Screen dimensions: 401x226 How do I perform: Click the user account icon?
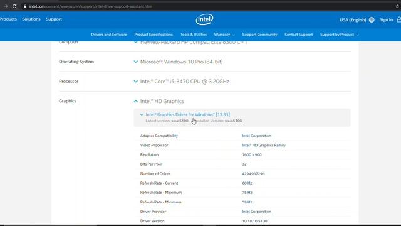pyautogui.click(x=398, y=19)
